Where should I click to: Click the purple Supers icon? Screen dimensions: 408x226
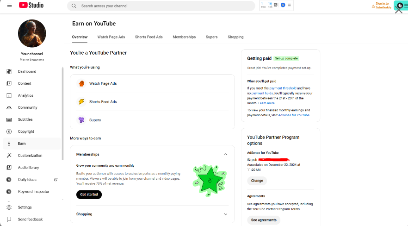(81, 120)
